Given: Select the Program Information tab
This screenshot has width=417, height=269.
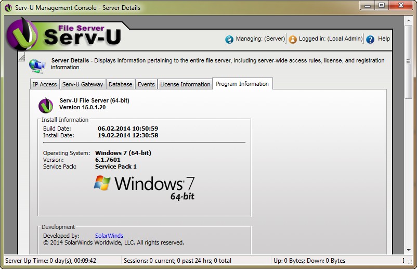Looking at the screenshot, I should [242, 84].
